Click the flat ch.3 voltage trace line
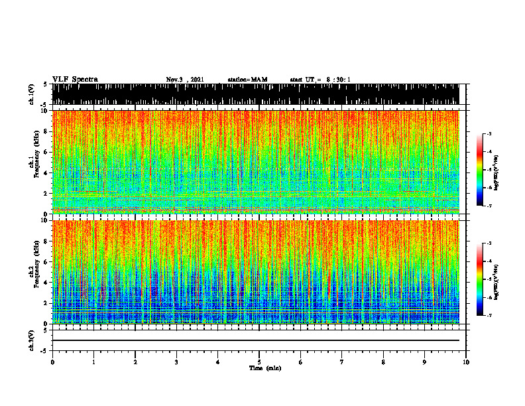525x406 pixels. click(x=255, y=340)
